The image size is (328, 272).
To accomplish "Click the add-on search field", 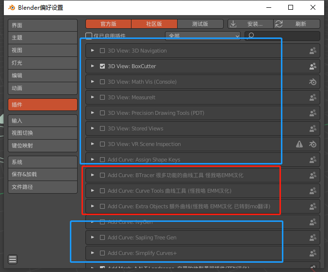I will [x=282, y=36].
